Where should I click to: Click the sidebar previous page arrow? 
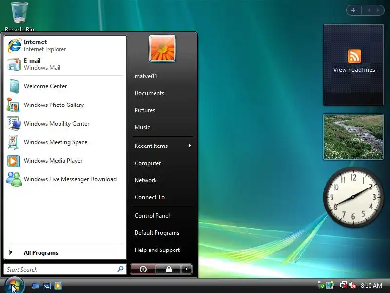[369, 10]
